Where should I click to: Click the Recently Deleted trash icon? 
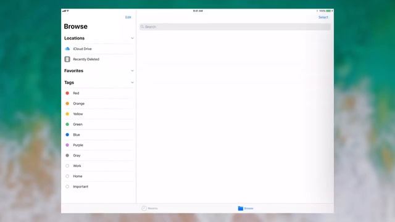67,59
